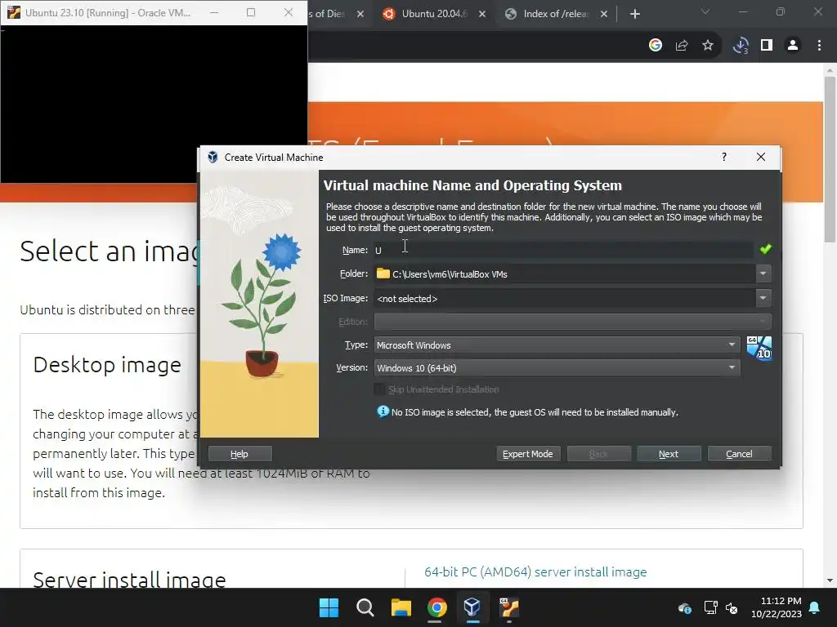Click the muted volume tray icon
This screenshot has height=627, width=837.
coord(732,607)
